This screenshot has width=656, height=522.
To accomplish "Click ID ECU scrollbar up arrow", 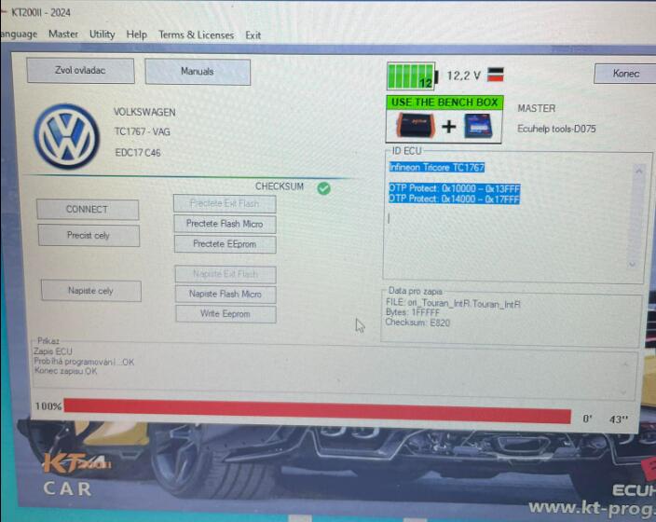I will pos(639,171).
